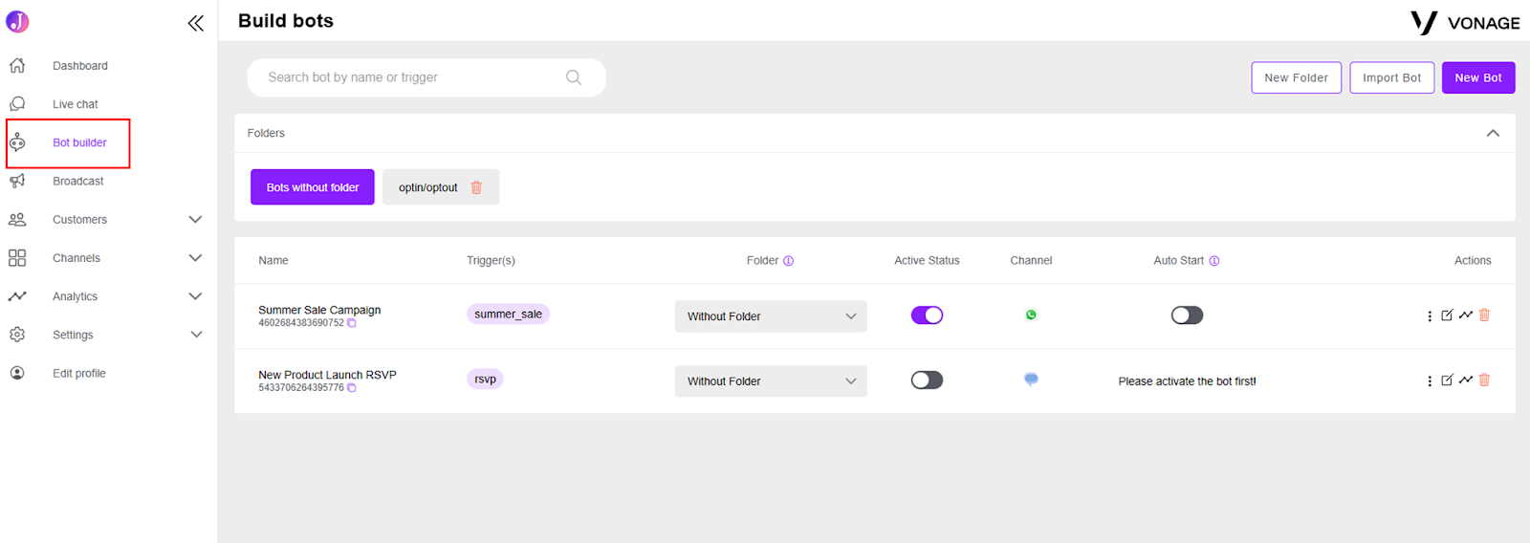The image size is (1530, 543).
Task: Enable Auto Start for Summer Sale Campaign
Action: 1187,315
